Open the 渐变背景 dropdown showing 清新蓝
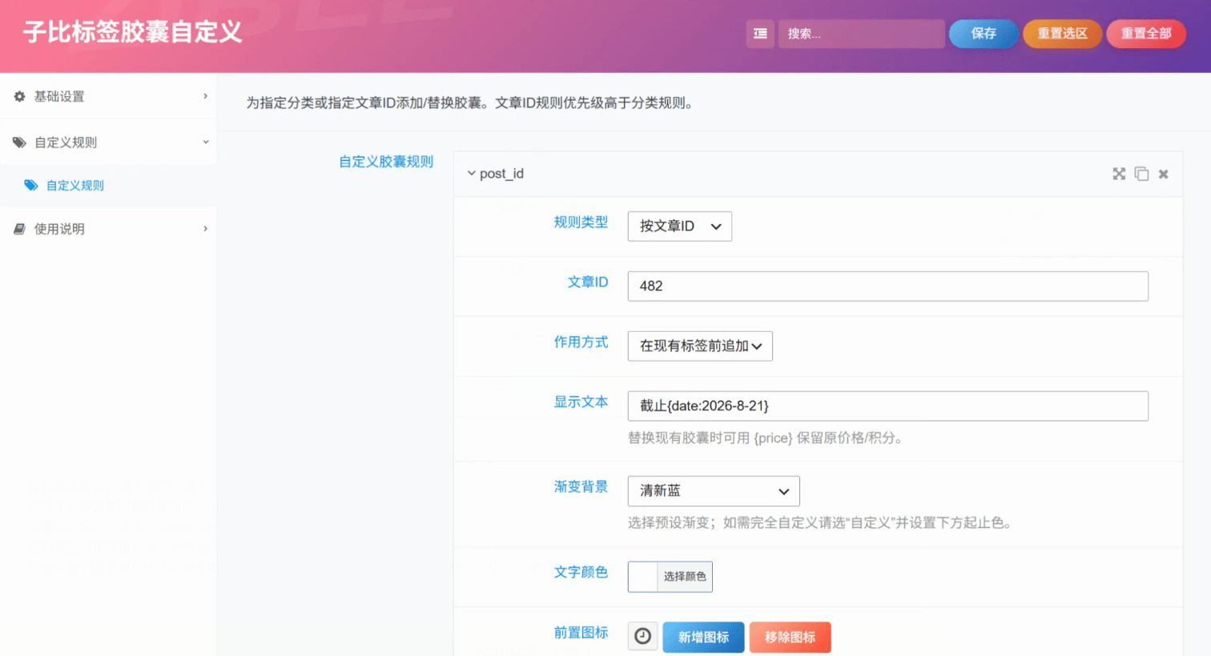1211x656 pixels. point(714,491)
